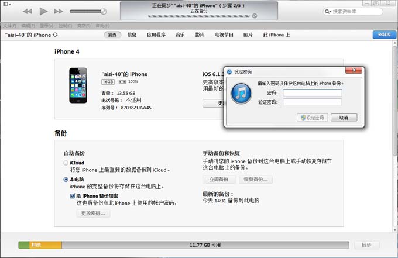This screenshot has width=398, height=258.
Task: Click the yellow Other segment of the storage bar
Action: [46, 245]
